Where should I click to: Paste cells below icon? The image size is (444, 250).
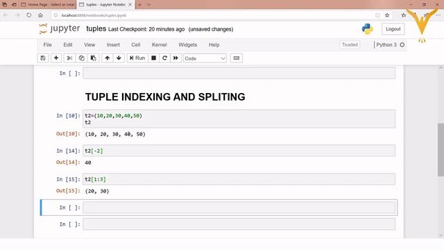[x=93, y=58]
